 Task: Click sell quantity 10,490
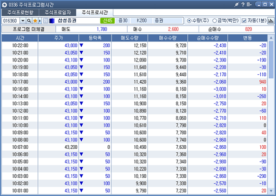140,147
